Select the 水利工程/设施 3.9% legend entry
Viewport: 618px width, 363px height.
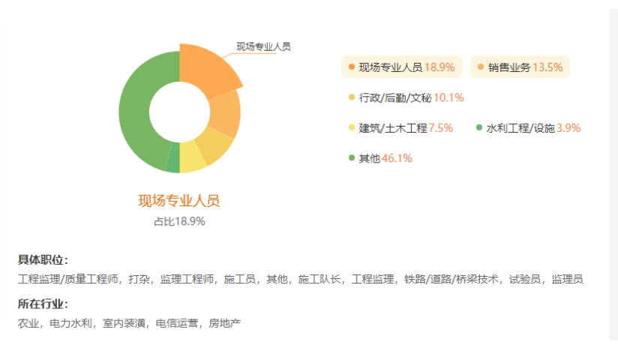click(x=529, y=127)
